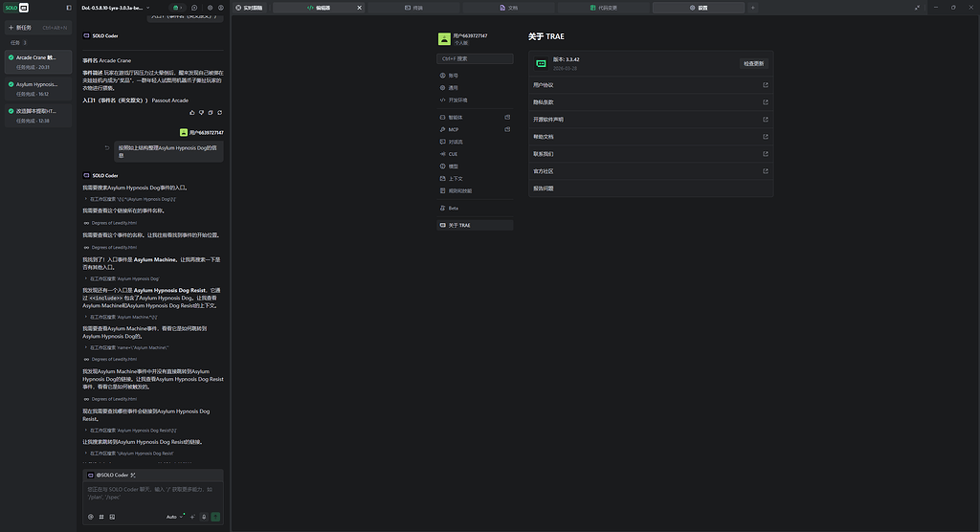Regenerate the response via refresh icon
980x532 pixels.
click(219, 113)
